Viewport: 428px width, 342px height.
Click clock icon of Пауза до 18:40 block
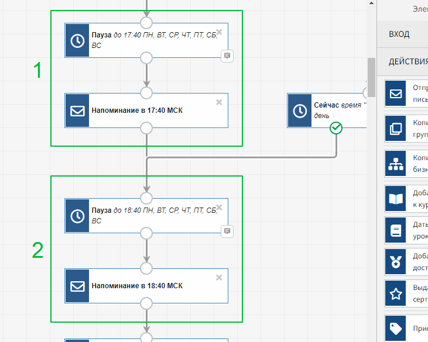pos(77,216)
